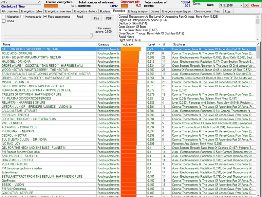Adjust the Filter values slider thumb
The image size is (262, 197).
(91, 35)
